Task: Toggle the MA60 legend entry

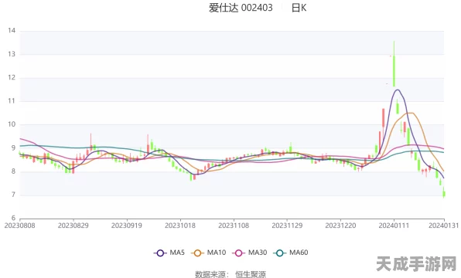Action: [291, 253]
